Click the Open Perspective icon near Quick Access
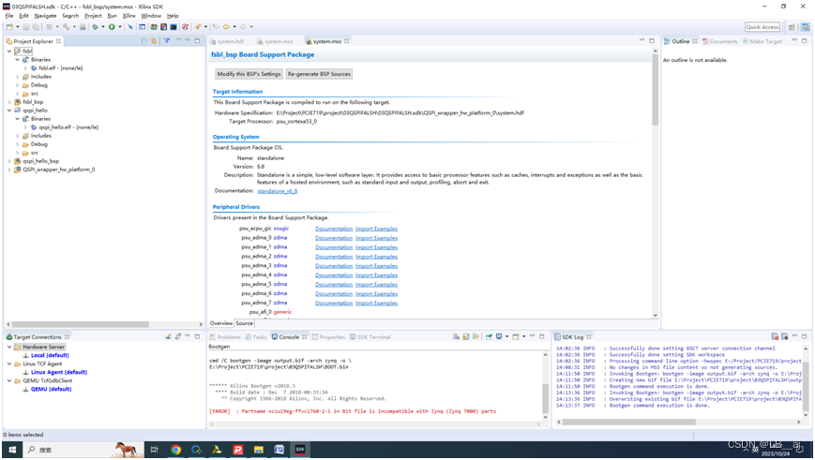This screenshot has height=460, width=815. (x=792, y=27)
